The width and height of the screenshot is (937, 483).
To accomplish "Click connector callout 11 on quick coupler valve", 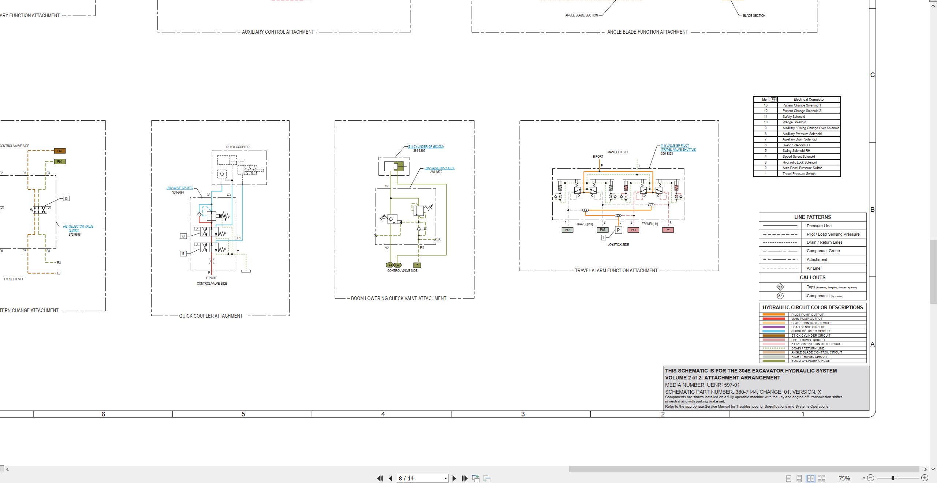I will click(183, 253).
